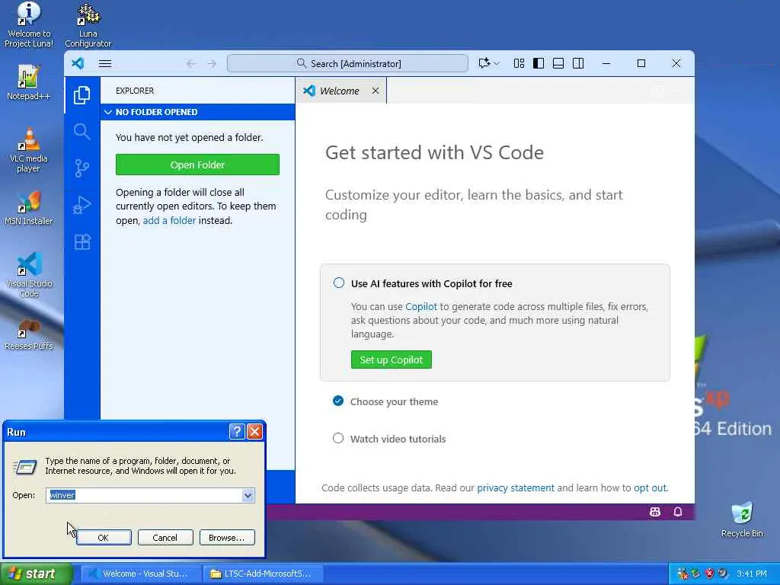This screenshot has width=780, height=585.
Task: Follow the opt out link
Action: coord(650,488)
